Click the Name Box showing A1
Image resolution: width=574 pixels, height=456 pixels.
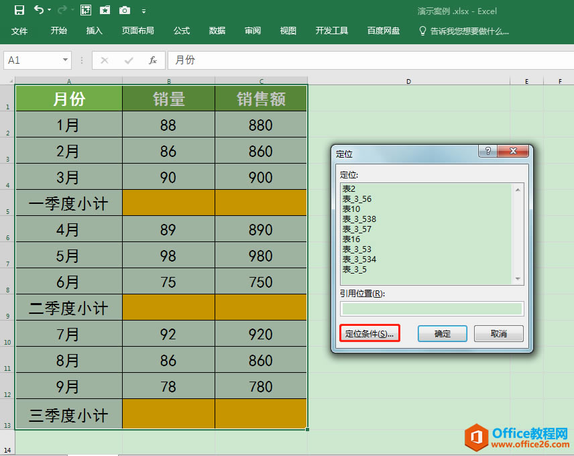coord(33,60)
